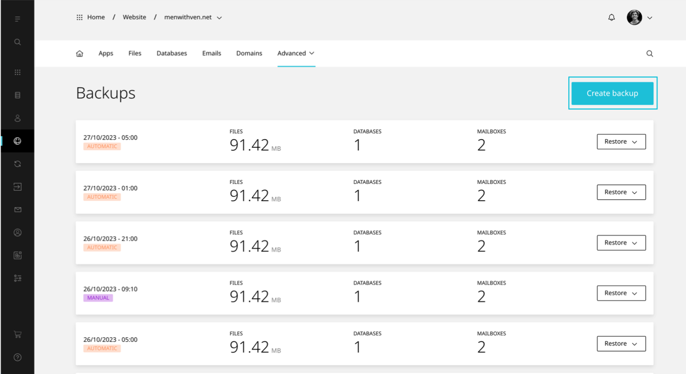Open the sidebar search icon
686x374 pixels.
click(x=17, y=42)
